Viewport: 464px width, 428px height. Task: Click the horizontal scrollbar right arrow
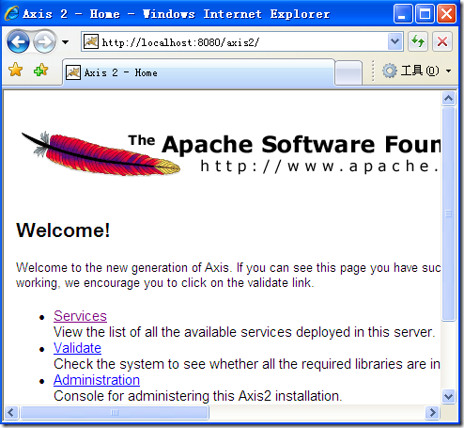tap(433, 412)
